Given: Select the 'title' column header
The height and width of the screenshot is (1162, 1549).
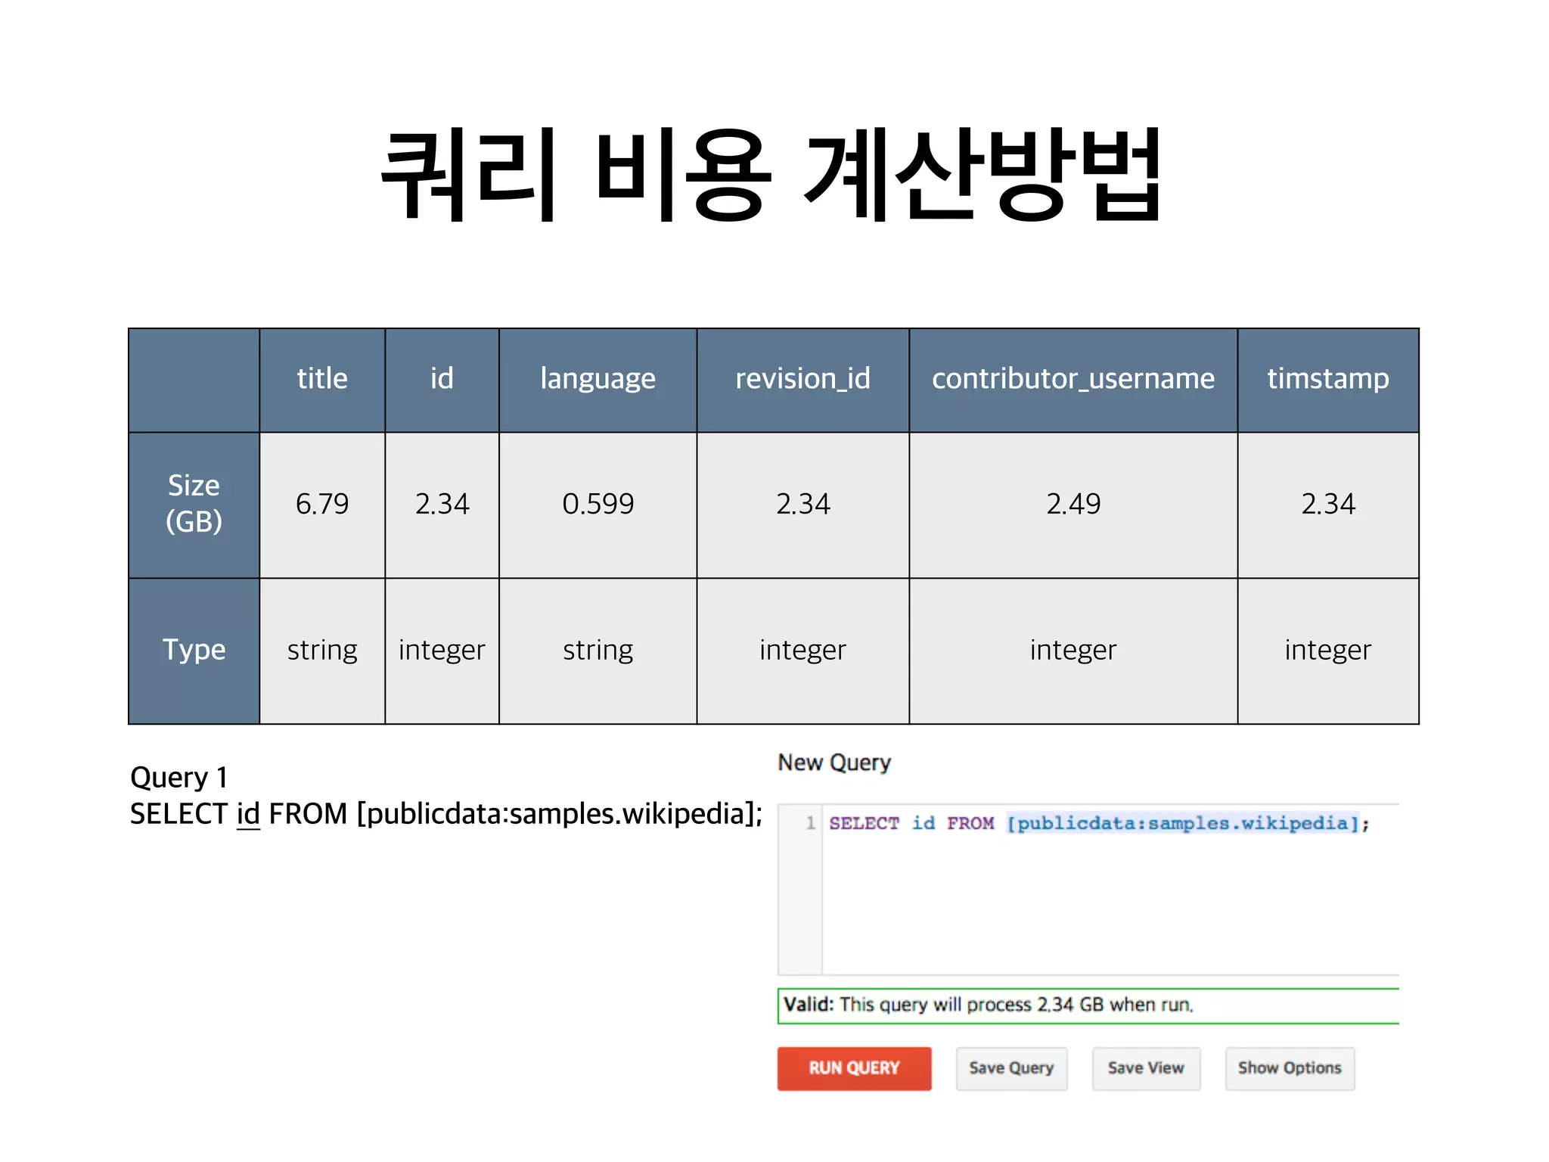Looking at the screenshot, I should pos(322,380).
